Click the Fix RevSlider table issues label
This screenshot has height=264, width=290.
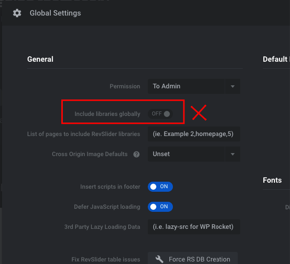(x=106, y=259)
